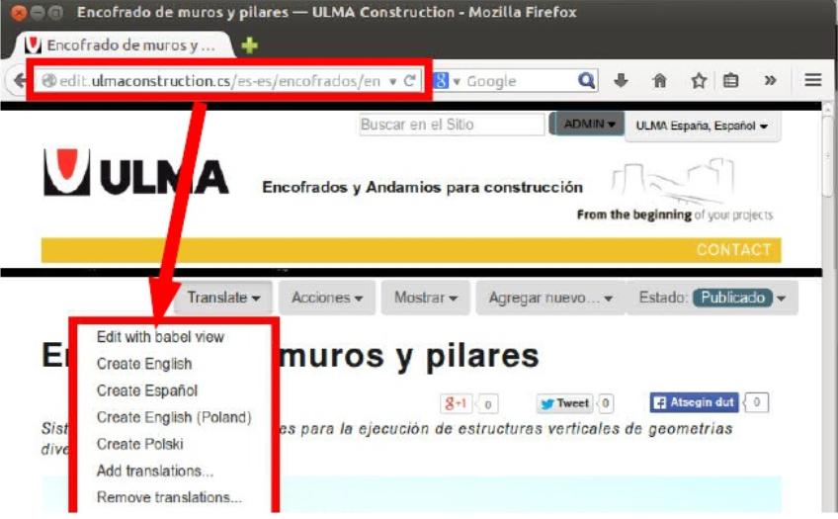Click the search magnifier icon in Google box
This screenshot has width=838, height=519.
point(586,81)
